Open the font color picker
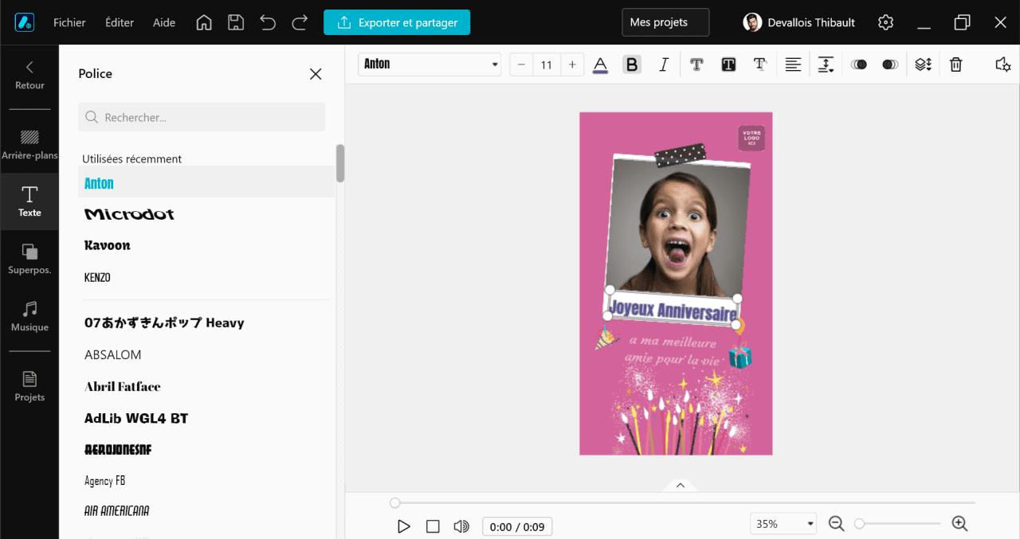Image resolution: width=1020 pixels, height=539 pixels. (x=600, y=64)
